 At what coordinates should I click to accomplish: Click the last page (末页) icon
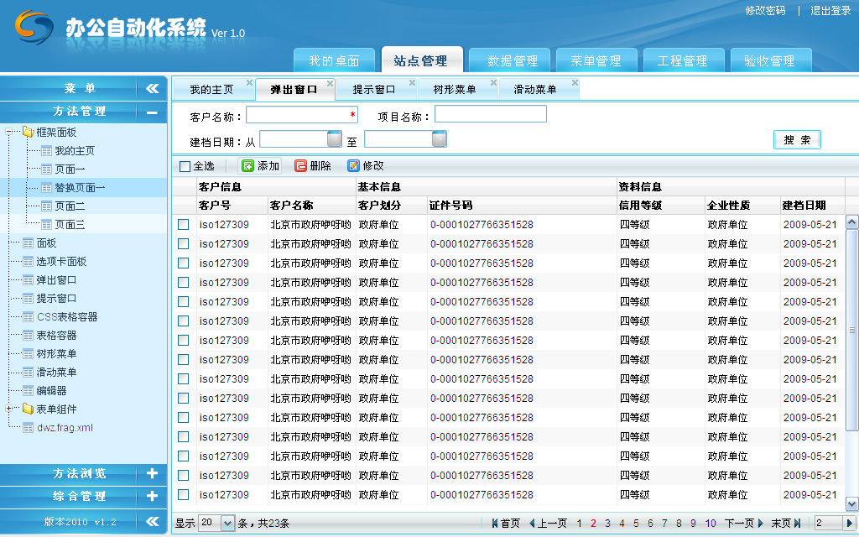(x=797, y=524)
